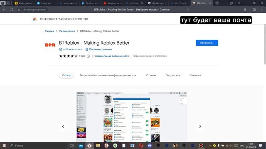
Task: Open the red recording app in the taskbar
Action: click(x=201, y=145)
